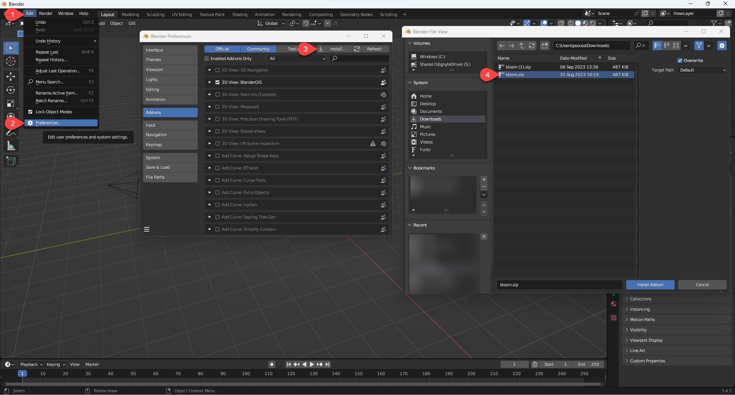Expand Add Curve: Curve Tools add-on details
735x395 pixels.
(209, 180)
